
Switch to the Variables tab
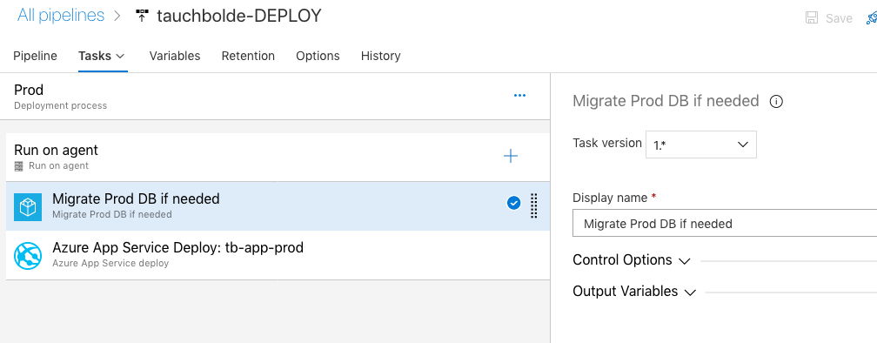click(x=175, y=56)
